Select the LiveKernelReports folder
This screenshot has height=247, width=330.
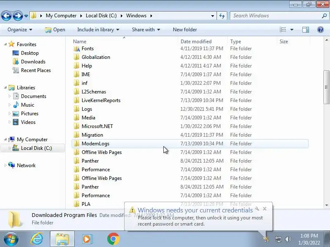point(101,100)
